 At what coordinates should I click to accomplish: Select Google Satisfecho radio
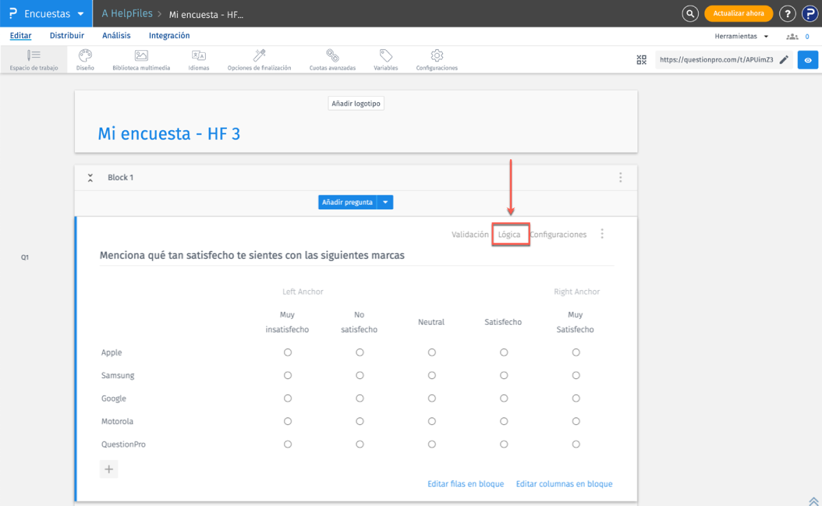point(503,398)
